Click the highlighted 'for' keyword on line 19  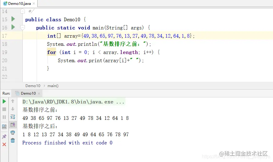[52, 52]
